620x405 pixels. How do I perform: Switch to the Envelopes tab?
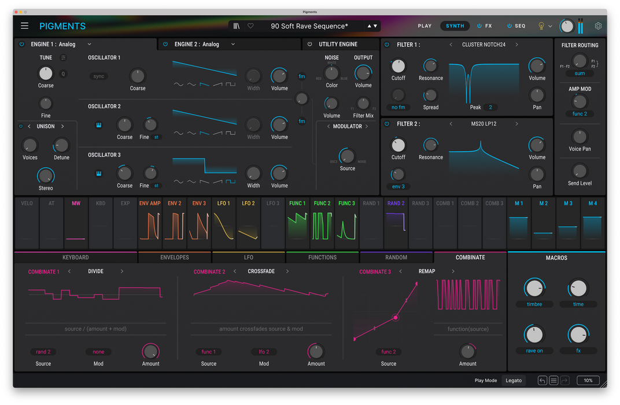[175, 257]
